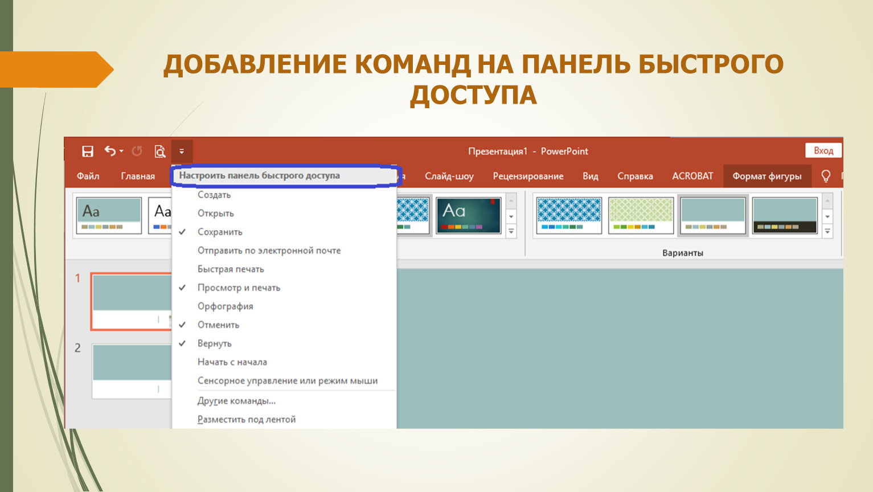Viewport: 873px width, 492px height.
Task: Enable the Орфография command in the list
Action: [x=225, y=306]
